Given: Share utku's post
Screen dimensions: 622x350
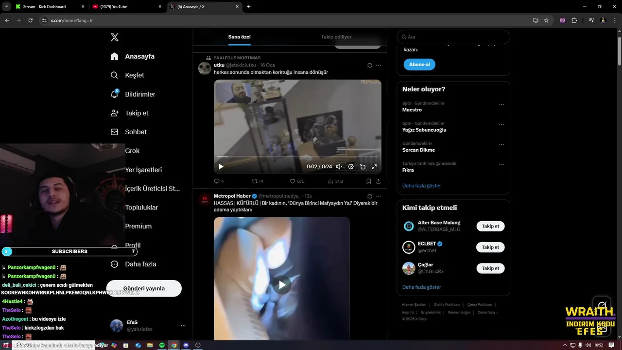Looking at the screenshot, I should 379,181.
